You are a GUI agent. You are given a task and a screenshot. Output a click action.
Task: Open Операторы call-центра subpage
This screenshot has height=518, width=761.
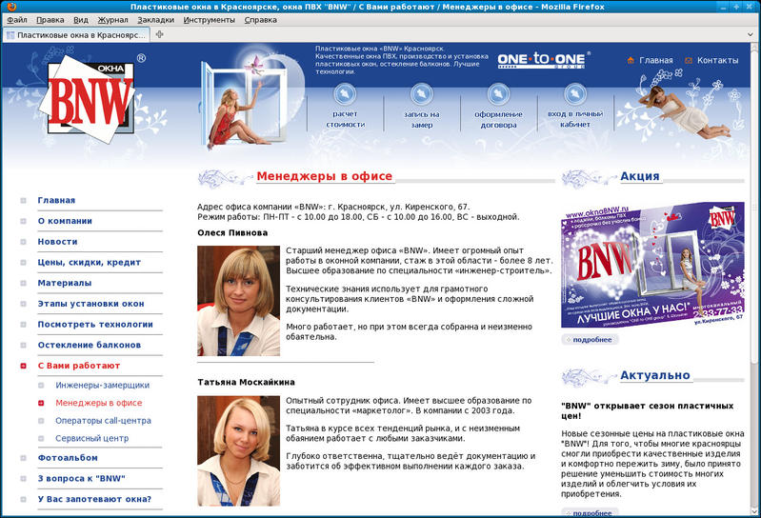pos(103,421)
